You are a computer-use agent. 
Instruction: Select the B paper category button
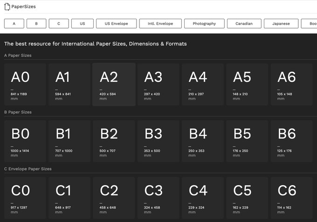36,23
